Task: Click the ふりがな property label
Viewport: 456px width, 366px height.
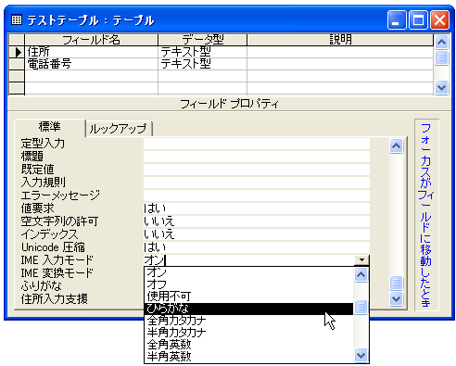Action: pyautogui.click(x=42, y=286)
